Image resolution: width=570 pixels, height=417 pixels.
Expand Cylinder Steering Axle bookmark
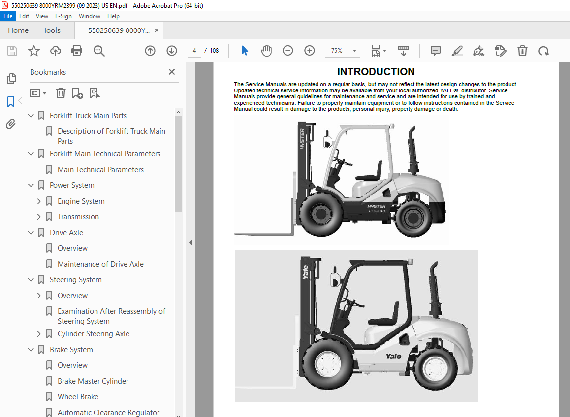tap(39, 334)
